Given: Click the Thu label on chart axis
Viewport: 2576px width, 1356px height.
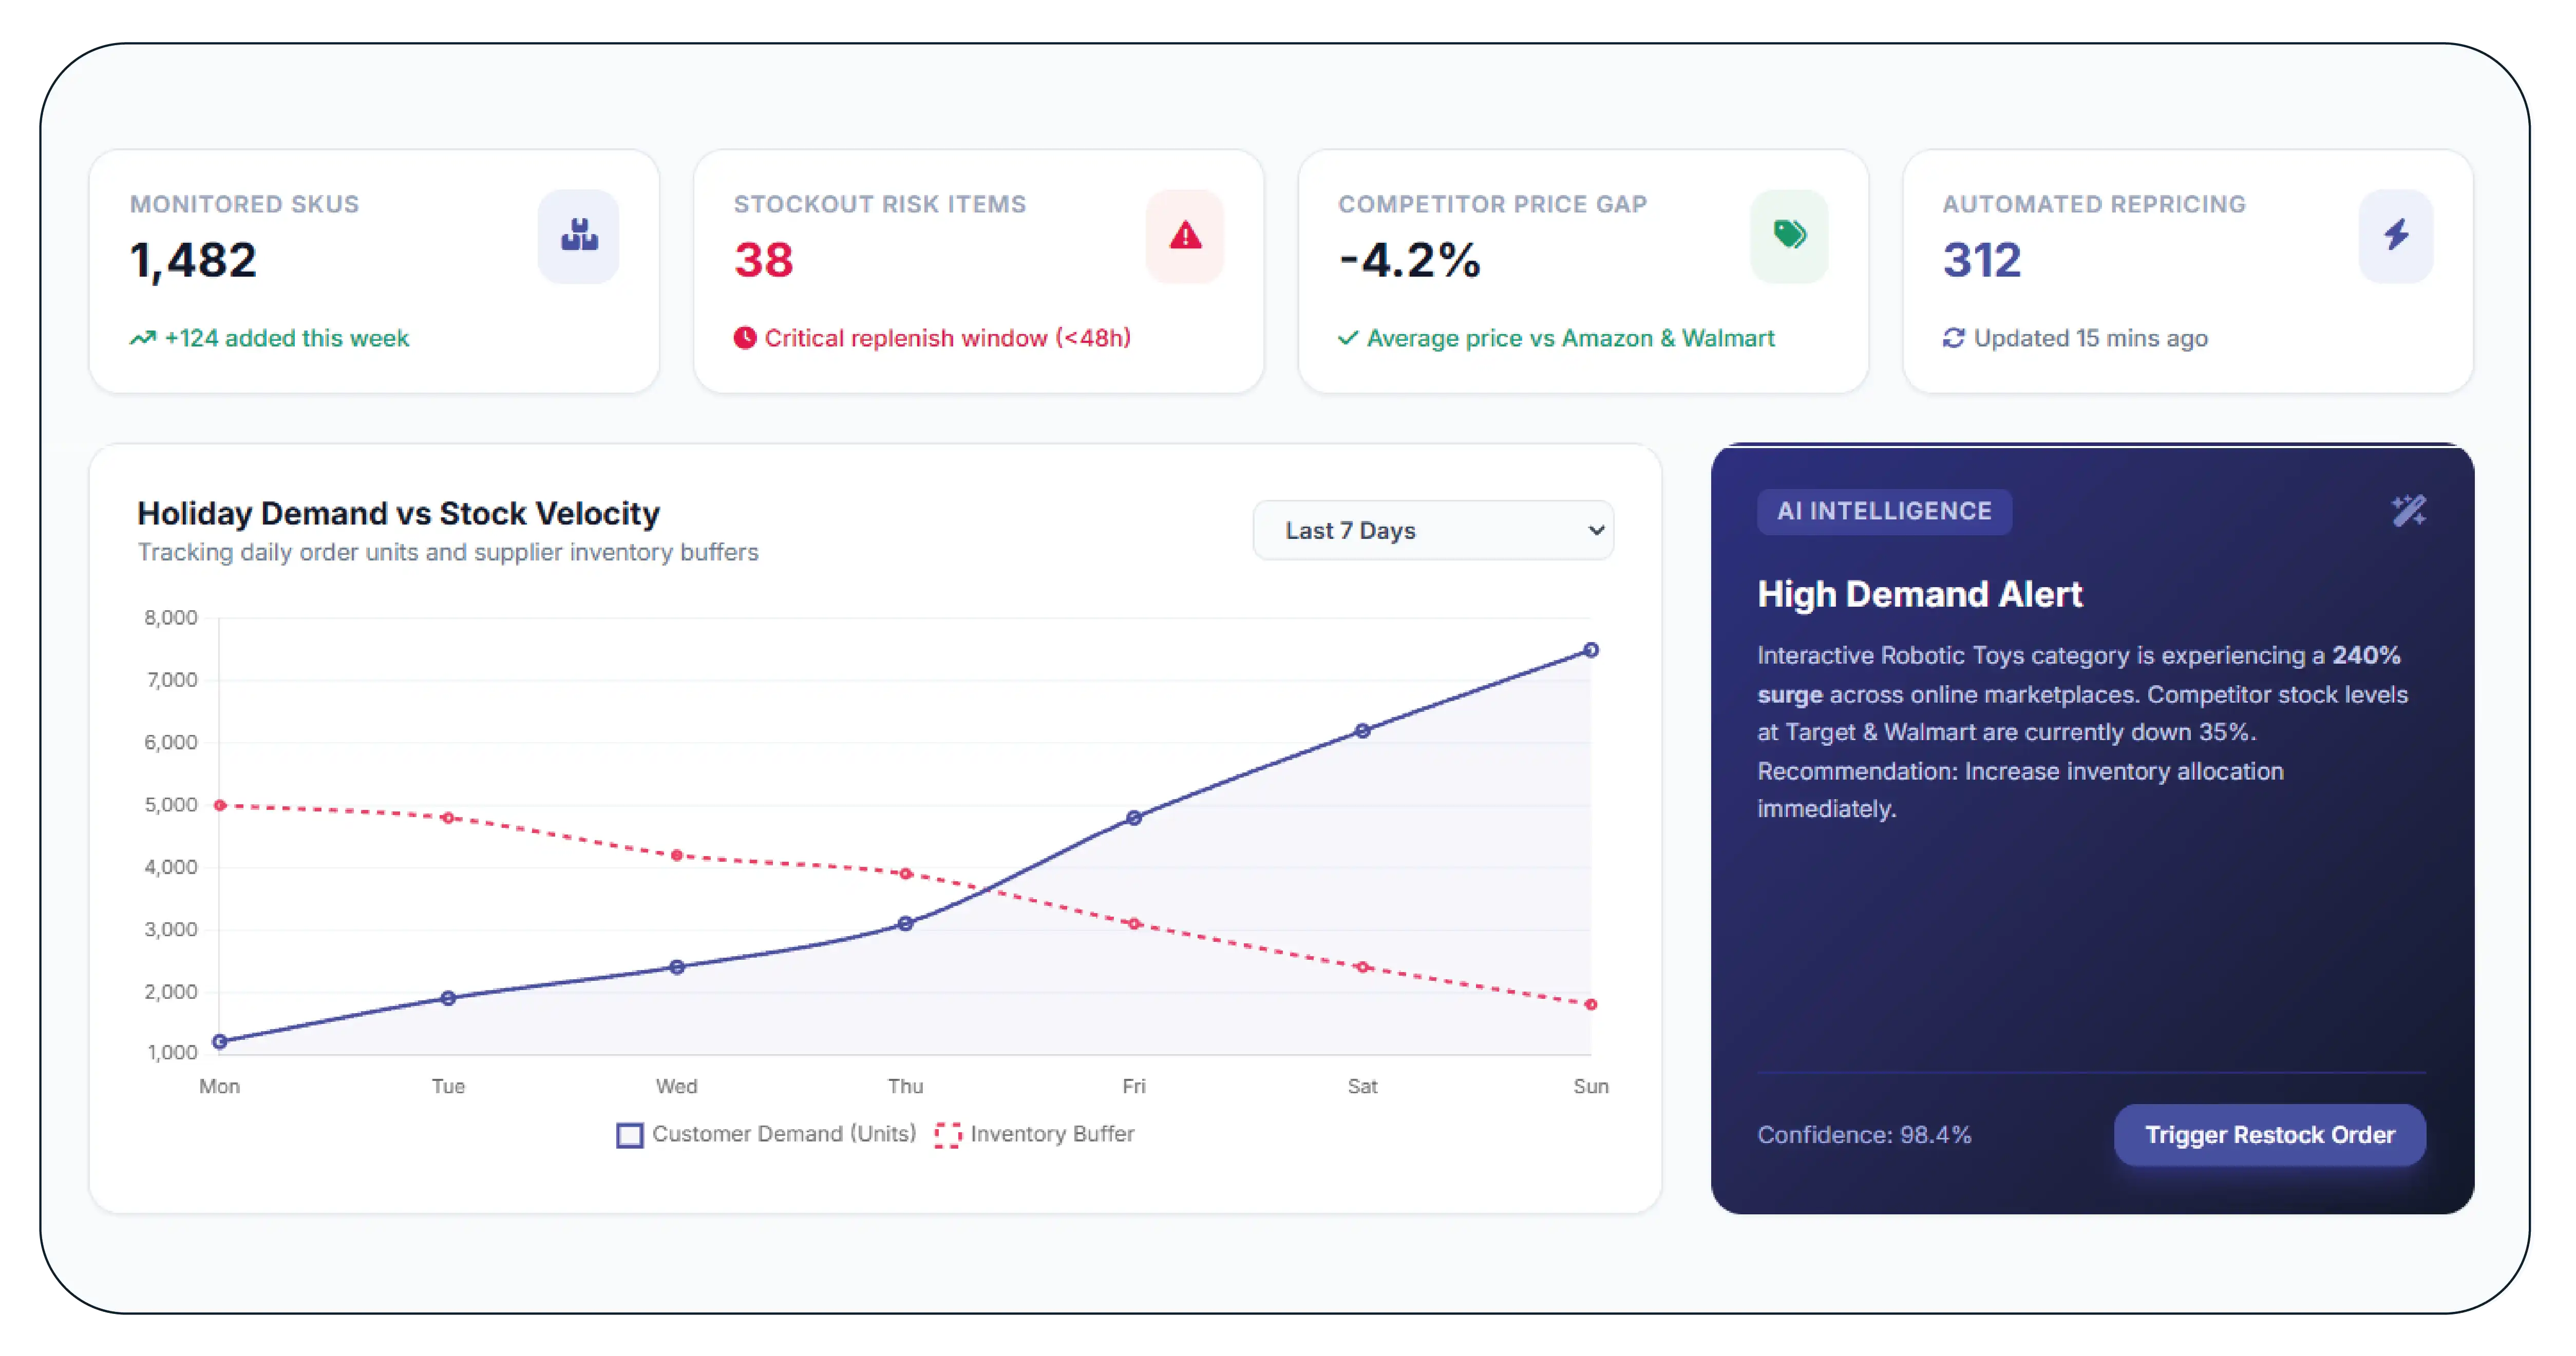Looking at the screenshot, I should [x=905, y=1086].
